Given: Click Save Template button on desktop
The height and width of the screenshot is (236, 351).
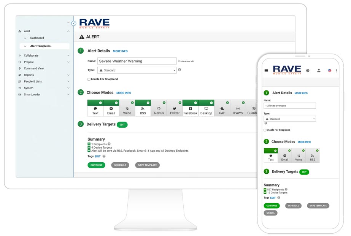Looking at the screenshot, I should (147, 165).
